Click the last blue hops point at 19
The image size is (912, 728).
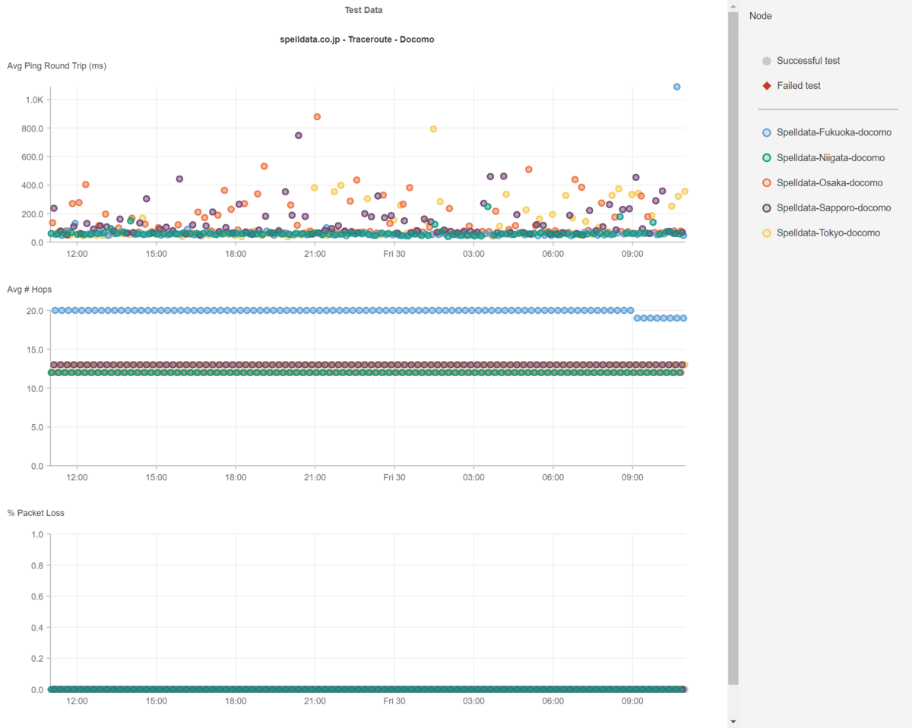tap(684, 318)
